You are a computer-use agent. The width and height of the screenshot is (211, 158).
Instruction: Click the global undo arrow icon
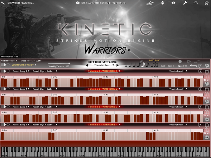point(193,66)
